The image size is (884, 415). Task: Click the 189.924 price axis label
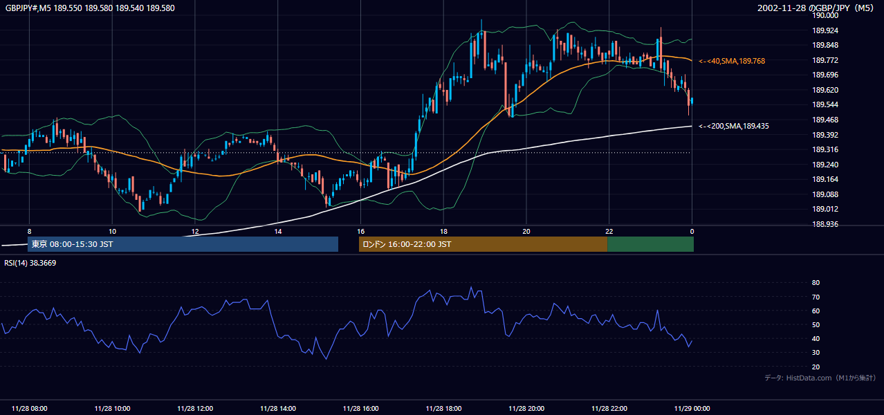pos(825,30)
